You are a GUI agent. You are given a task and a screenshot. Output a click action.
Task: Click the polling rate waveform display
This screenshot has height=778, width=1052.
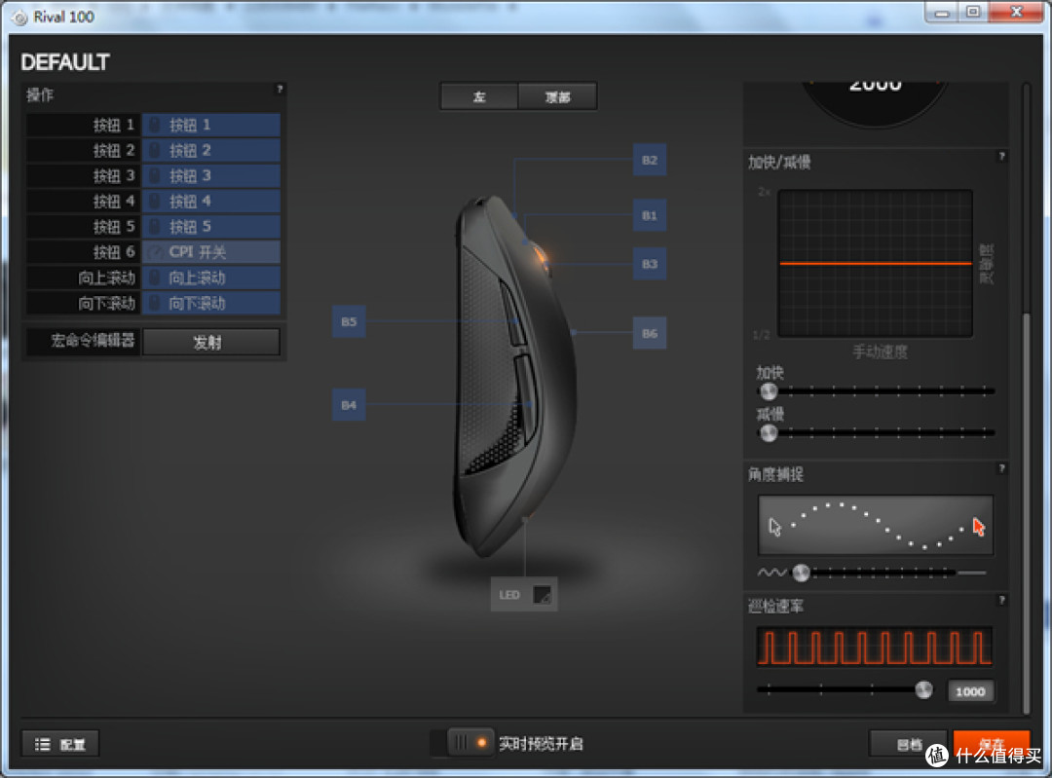874,647
